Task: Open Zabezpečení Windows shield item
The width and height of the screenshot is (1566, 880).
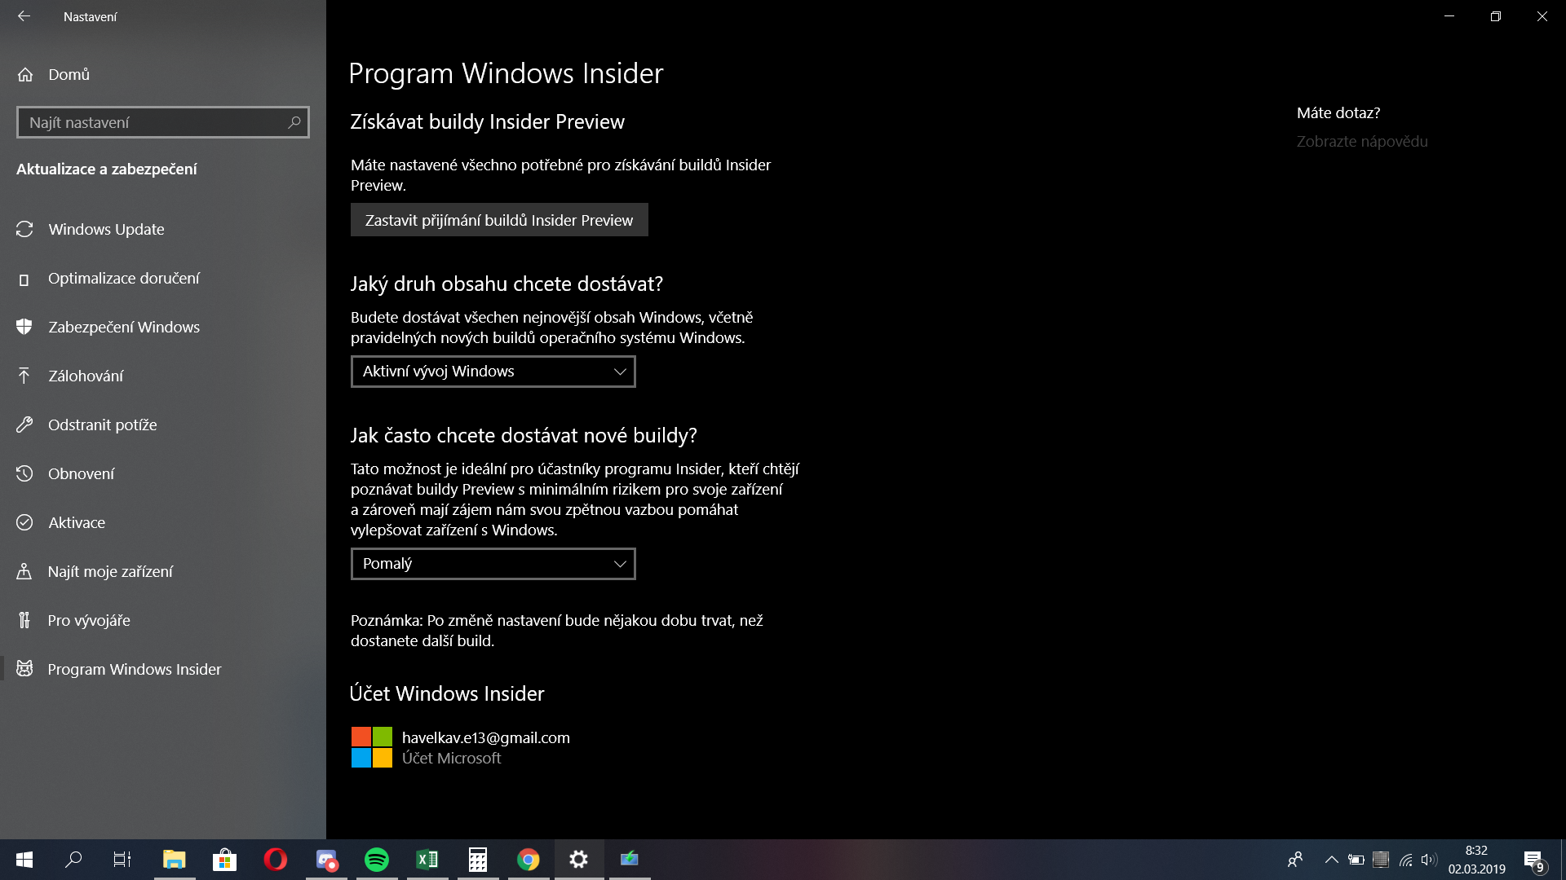Action: coord(123,327)
